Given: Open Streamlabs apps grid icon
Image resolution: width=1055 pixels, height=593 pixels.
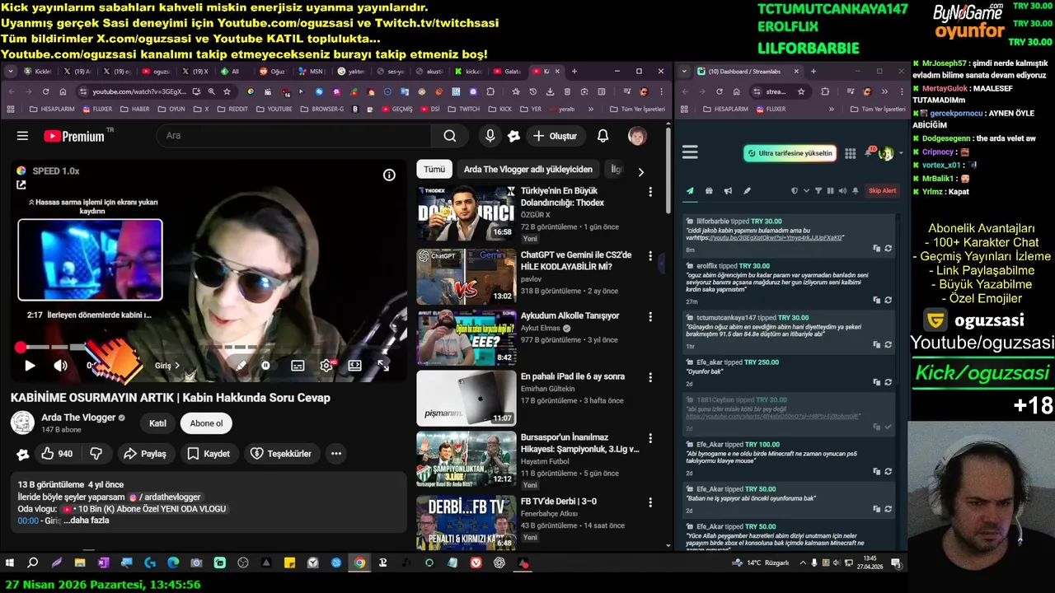Looking at the screenshot, I should [x=851, y=153].
